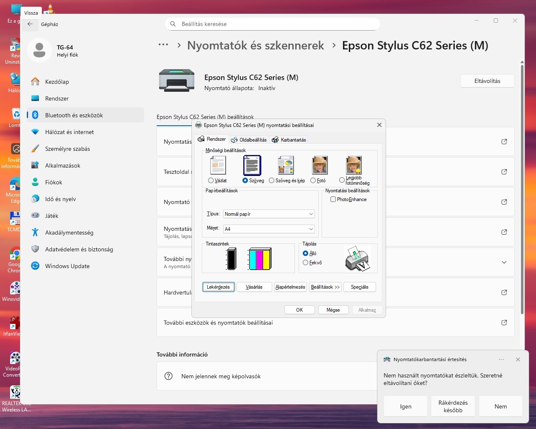536x429 pixels.
Task: Click the Beállítás keresése search field
Action: pos(273,24)
